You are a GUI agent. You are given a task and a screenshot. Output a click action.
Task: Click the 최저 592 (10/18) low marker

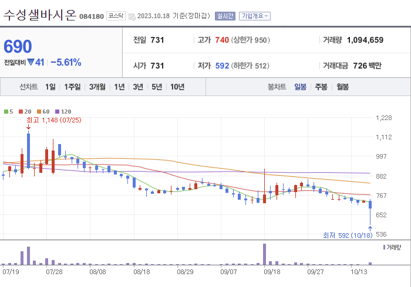click(x=348, y=235)
